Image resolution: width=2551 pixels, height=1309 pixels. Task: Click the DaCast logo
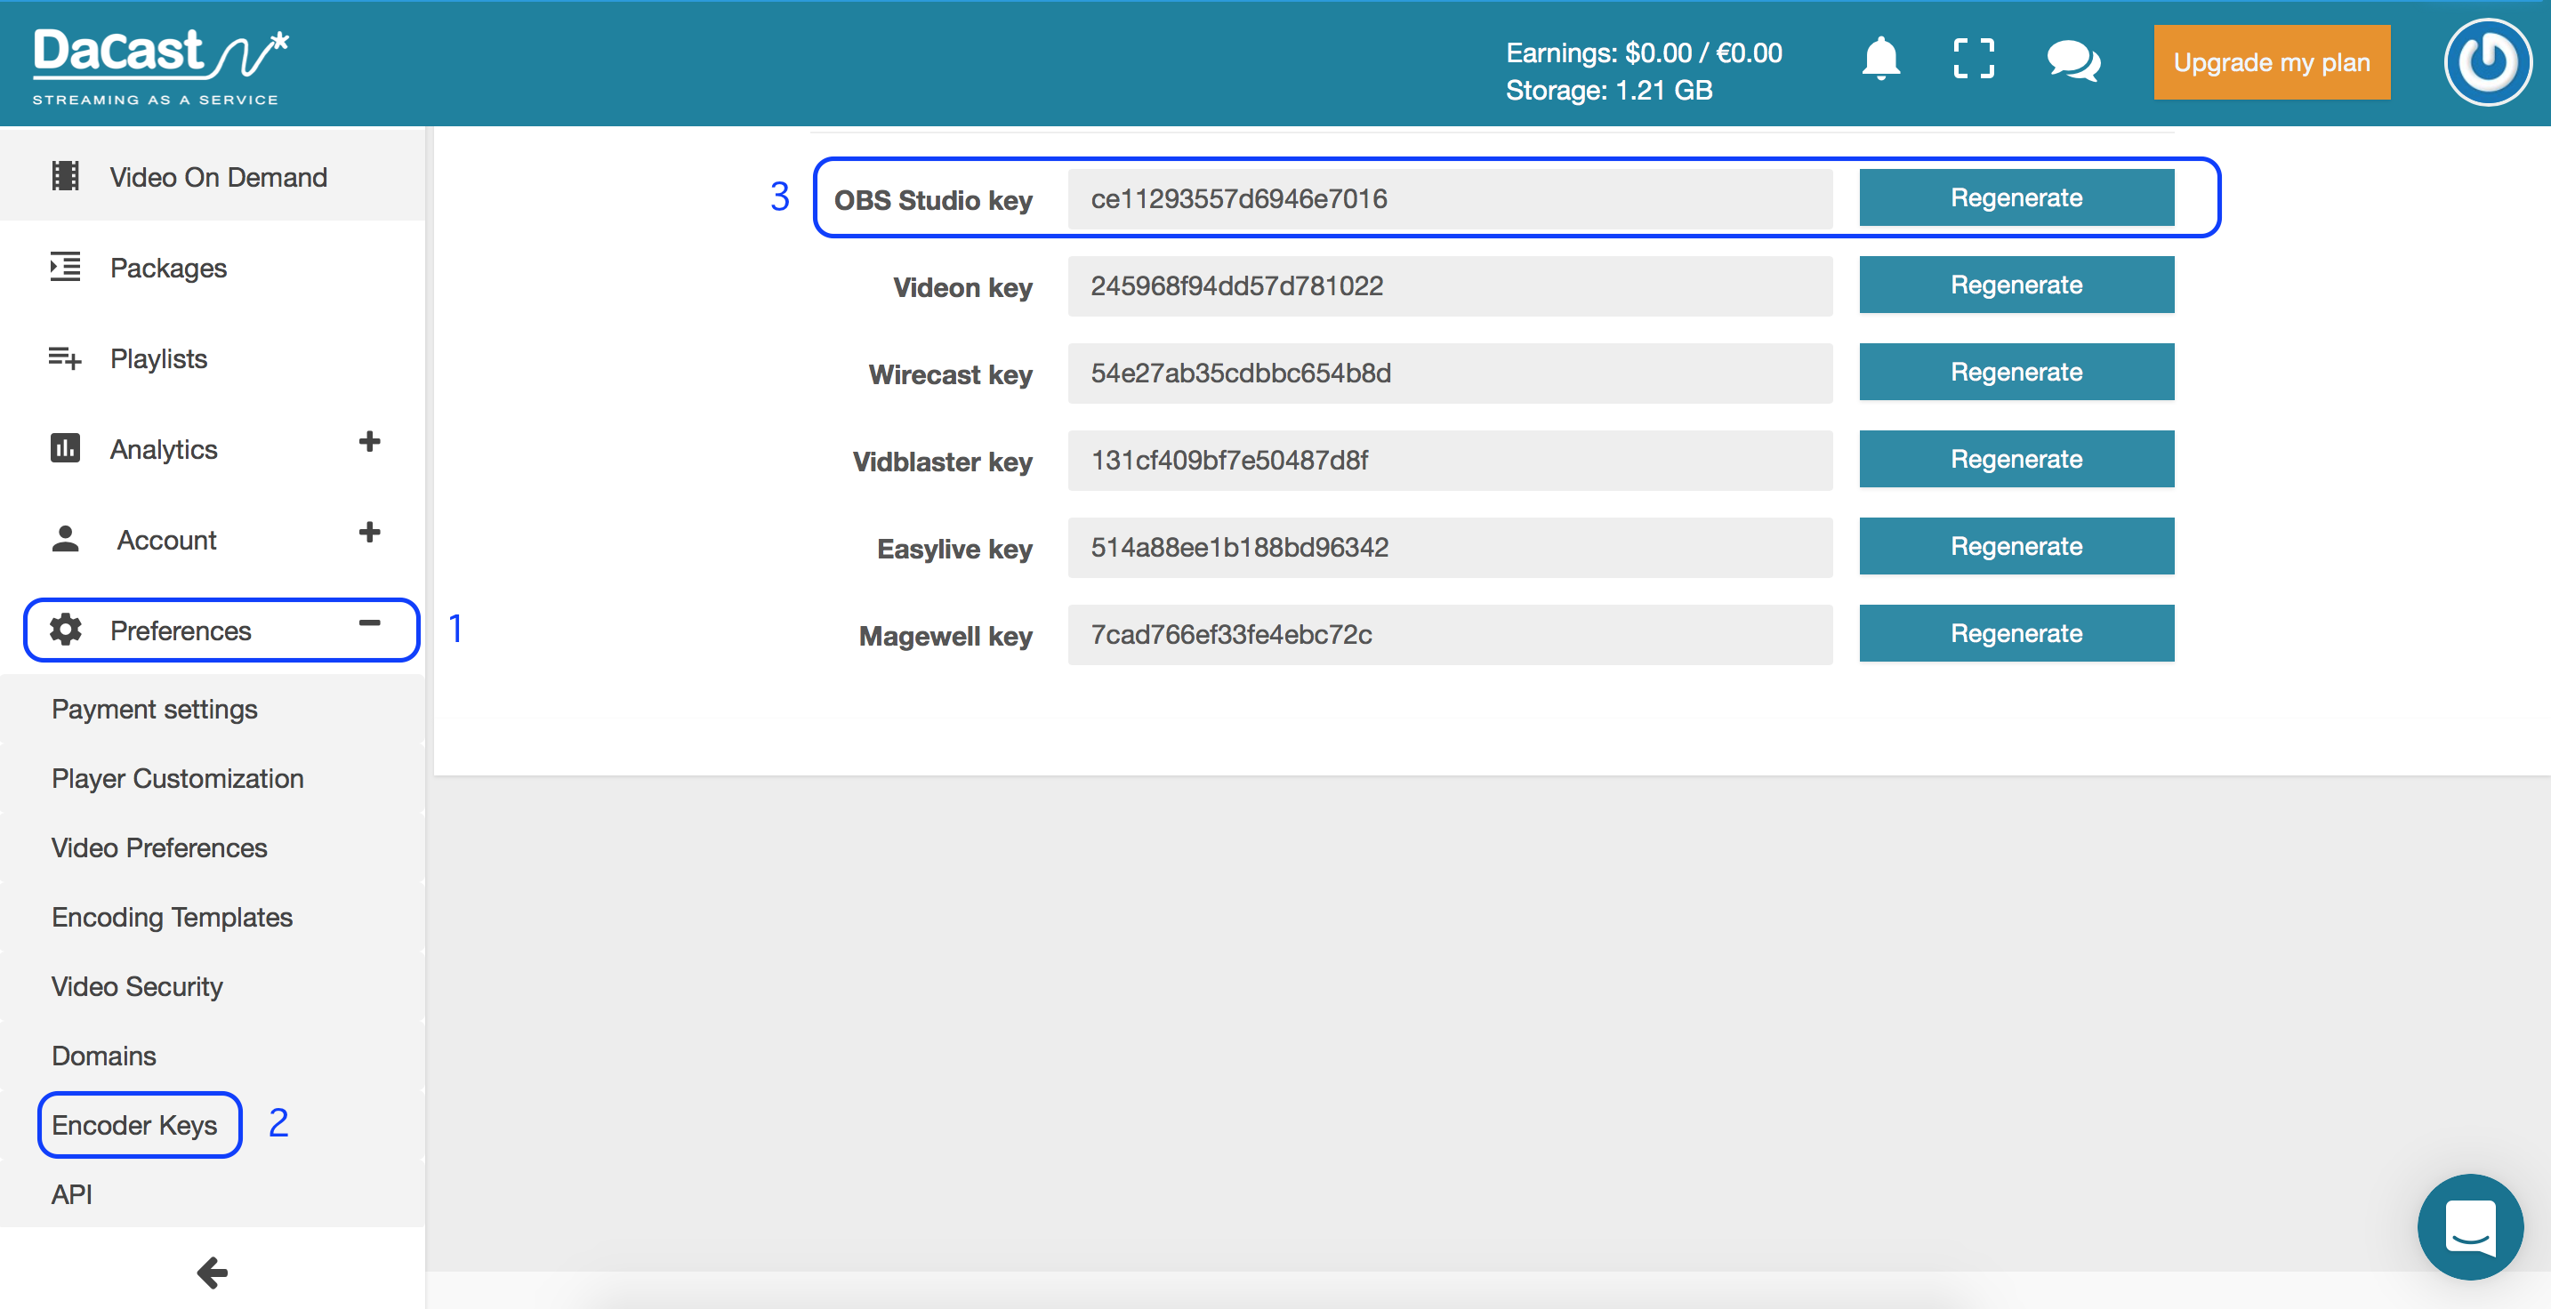click(x=160, y=65)
